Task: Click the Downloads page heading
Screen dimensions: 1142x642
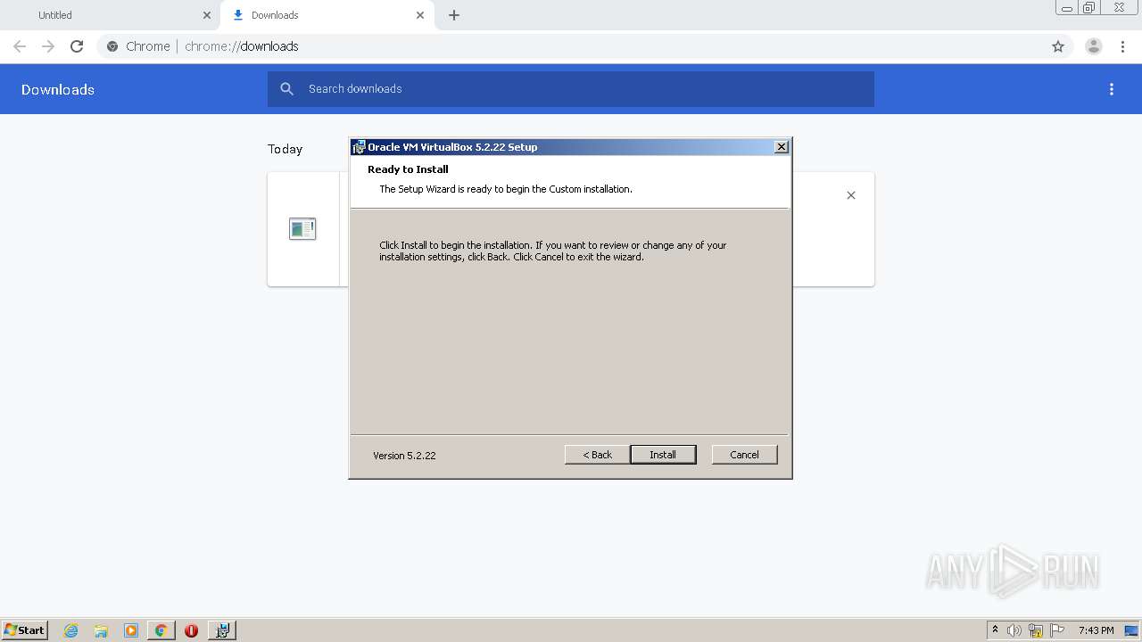Action: click(58, 89)
